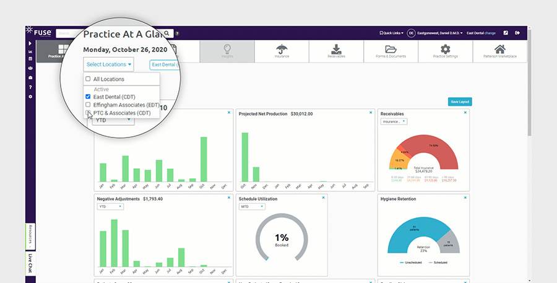
Task: Switch to the Insurance tab
Action: (282, 51)
